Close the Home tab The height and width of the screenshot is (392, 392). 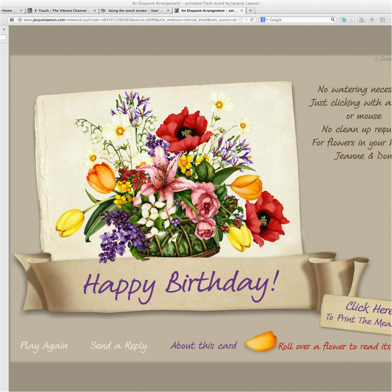coord(21,10)
